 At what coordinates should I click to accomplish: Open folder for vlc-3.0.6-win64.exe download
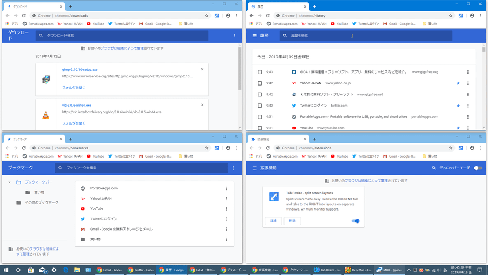(74, 123)
